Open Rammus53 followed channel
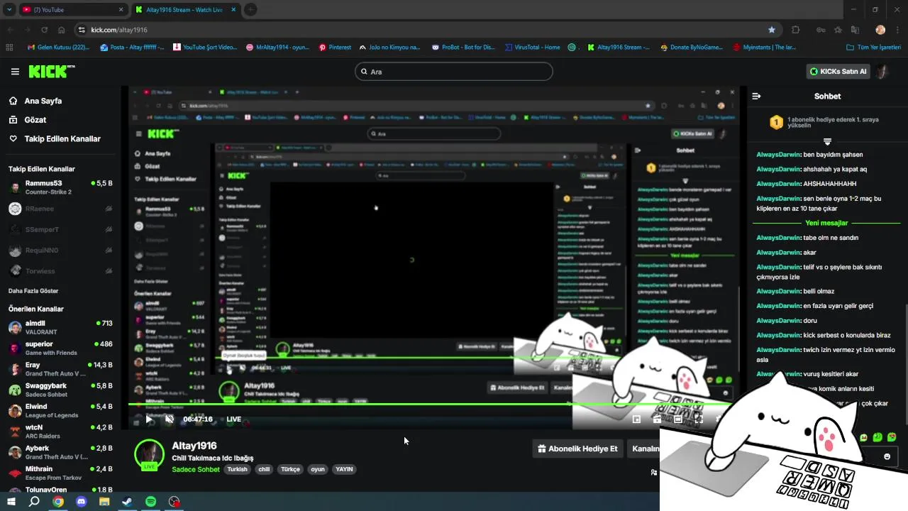The image size is (908, 511). (60, 187)
